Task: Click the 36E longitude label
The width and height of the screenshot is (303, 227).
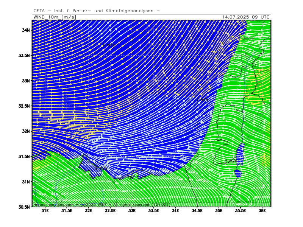Action: point(262,211)
